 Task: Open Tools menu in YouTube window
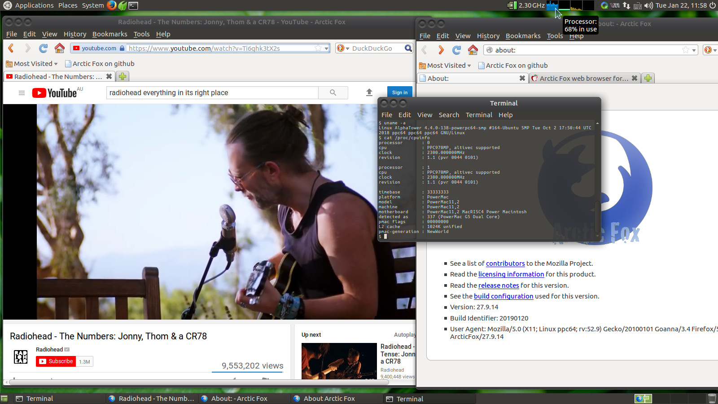pos(141,34)
